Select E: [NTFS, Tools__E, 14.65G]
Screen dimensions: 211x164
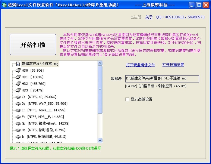click(x=43, y=110)
